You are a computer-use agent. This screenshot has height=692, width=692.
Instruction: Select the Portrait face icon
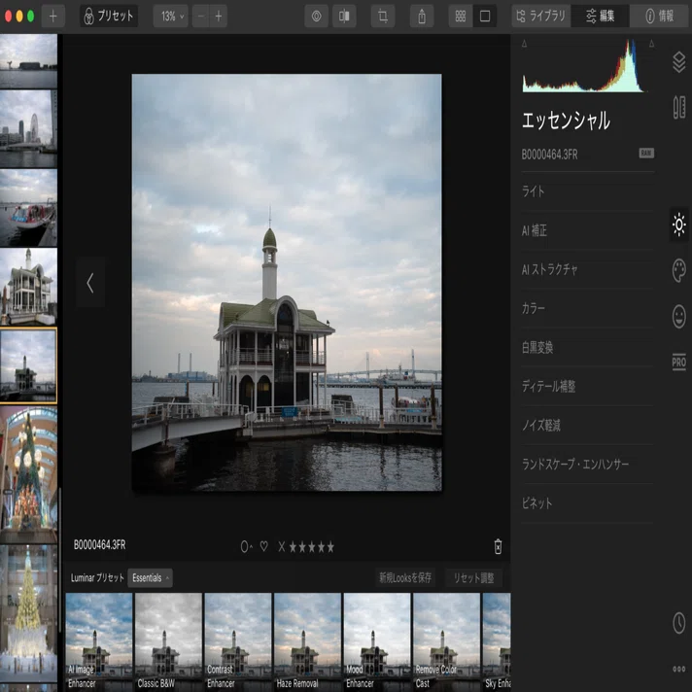coord(678,317)
